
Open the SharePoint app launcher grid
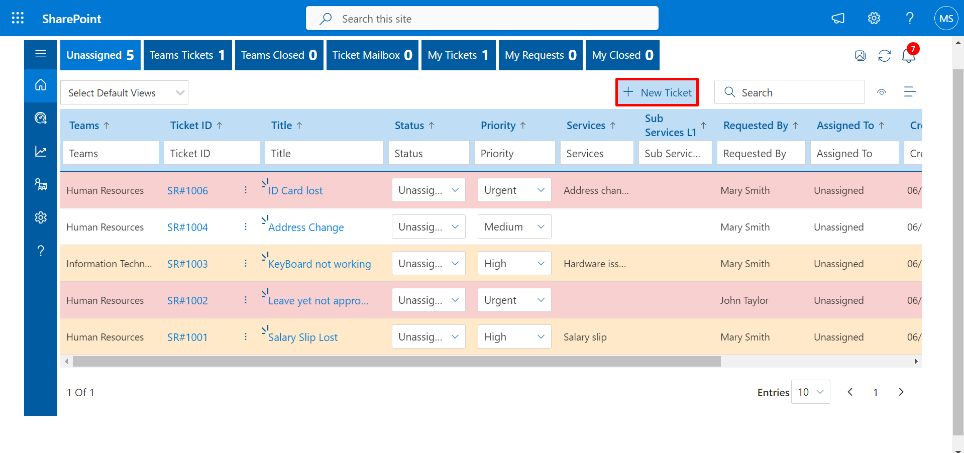coord(18,19)
